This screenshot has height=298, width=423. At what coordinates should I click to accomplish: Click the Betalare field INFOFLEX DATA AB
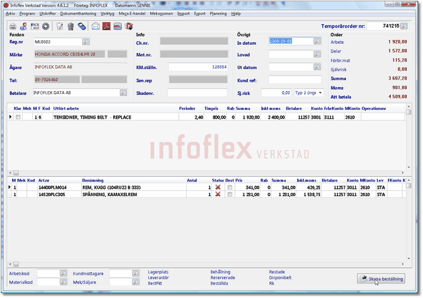pyautogui.click(x=76, y=92)
